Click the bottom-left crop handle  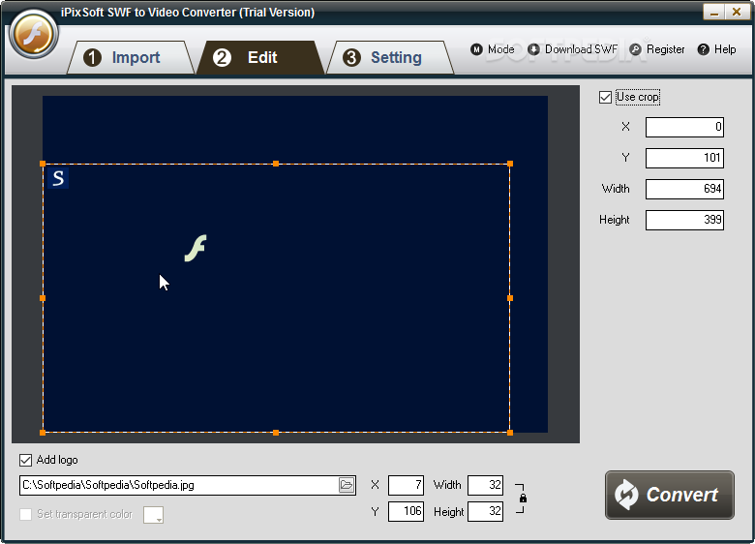(x=43, y=433)
